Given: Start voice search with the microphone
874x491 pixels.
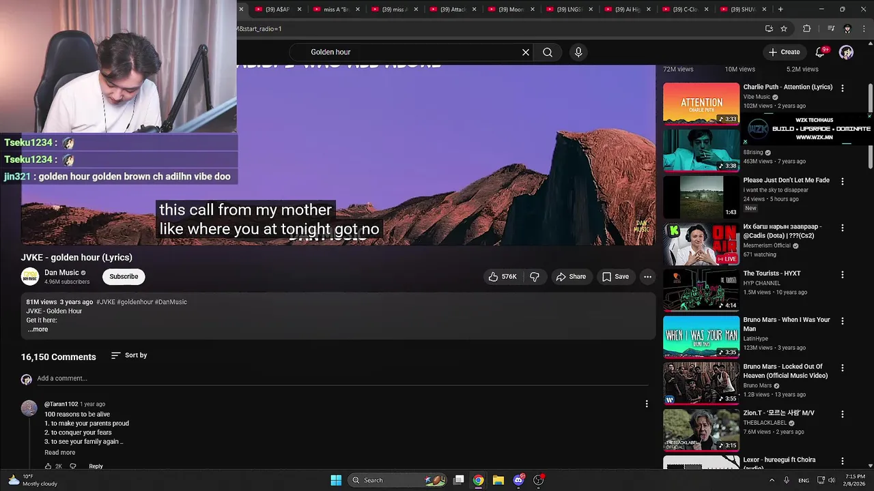Looking at the screenshot, I should tap(578, 52).
